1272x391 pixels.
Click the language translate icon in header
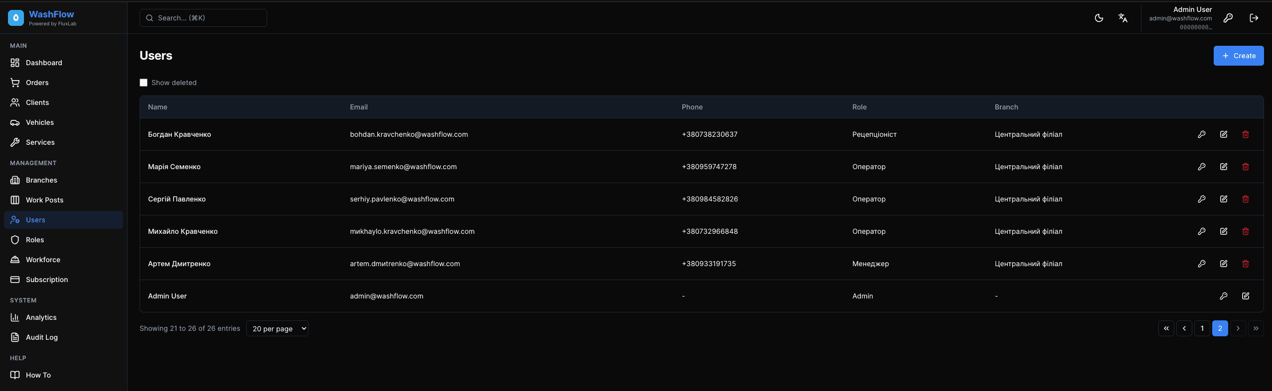(x=1122, y=18)
